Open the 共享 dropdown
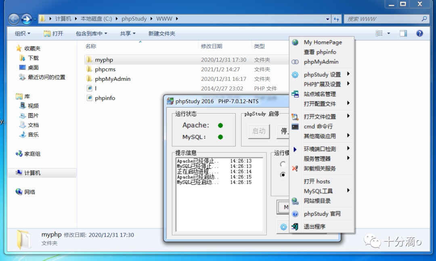The image size is (436, 261). click(128, 34)
